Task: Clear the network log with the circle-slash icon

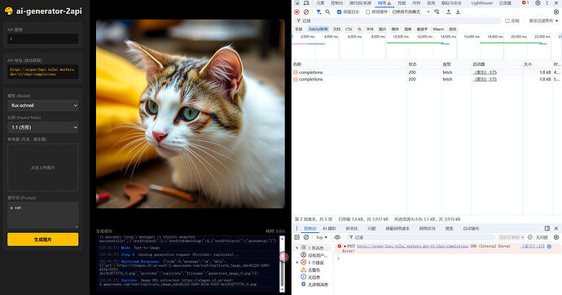Action: click(x=306, y=12)
